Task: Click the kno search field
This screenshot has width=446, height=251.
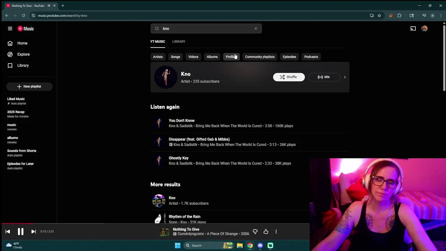Action: (x=206, y=29)
